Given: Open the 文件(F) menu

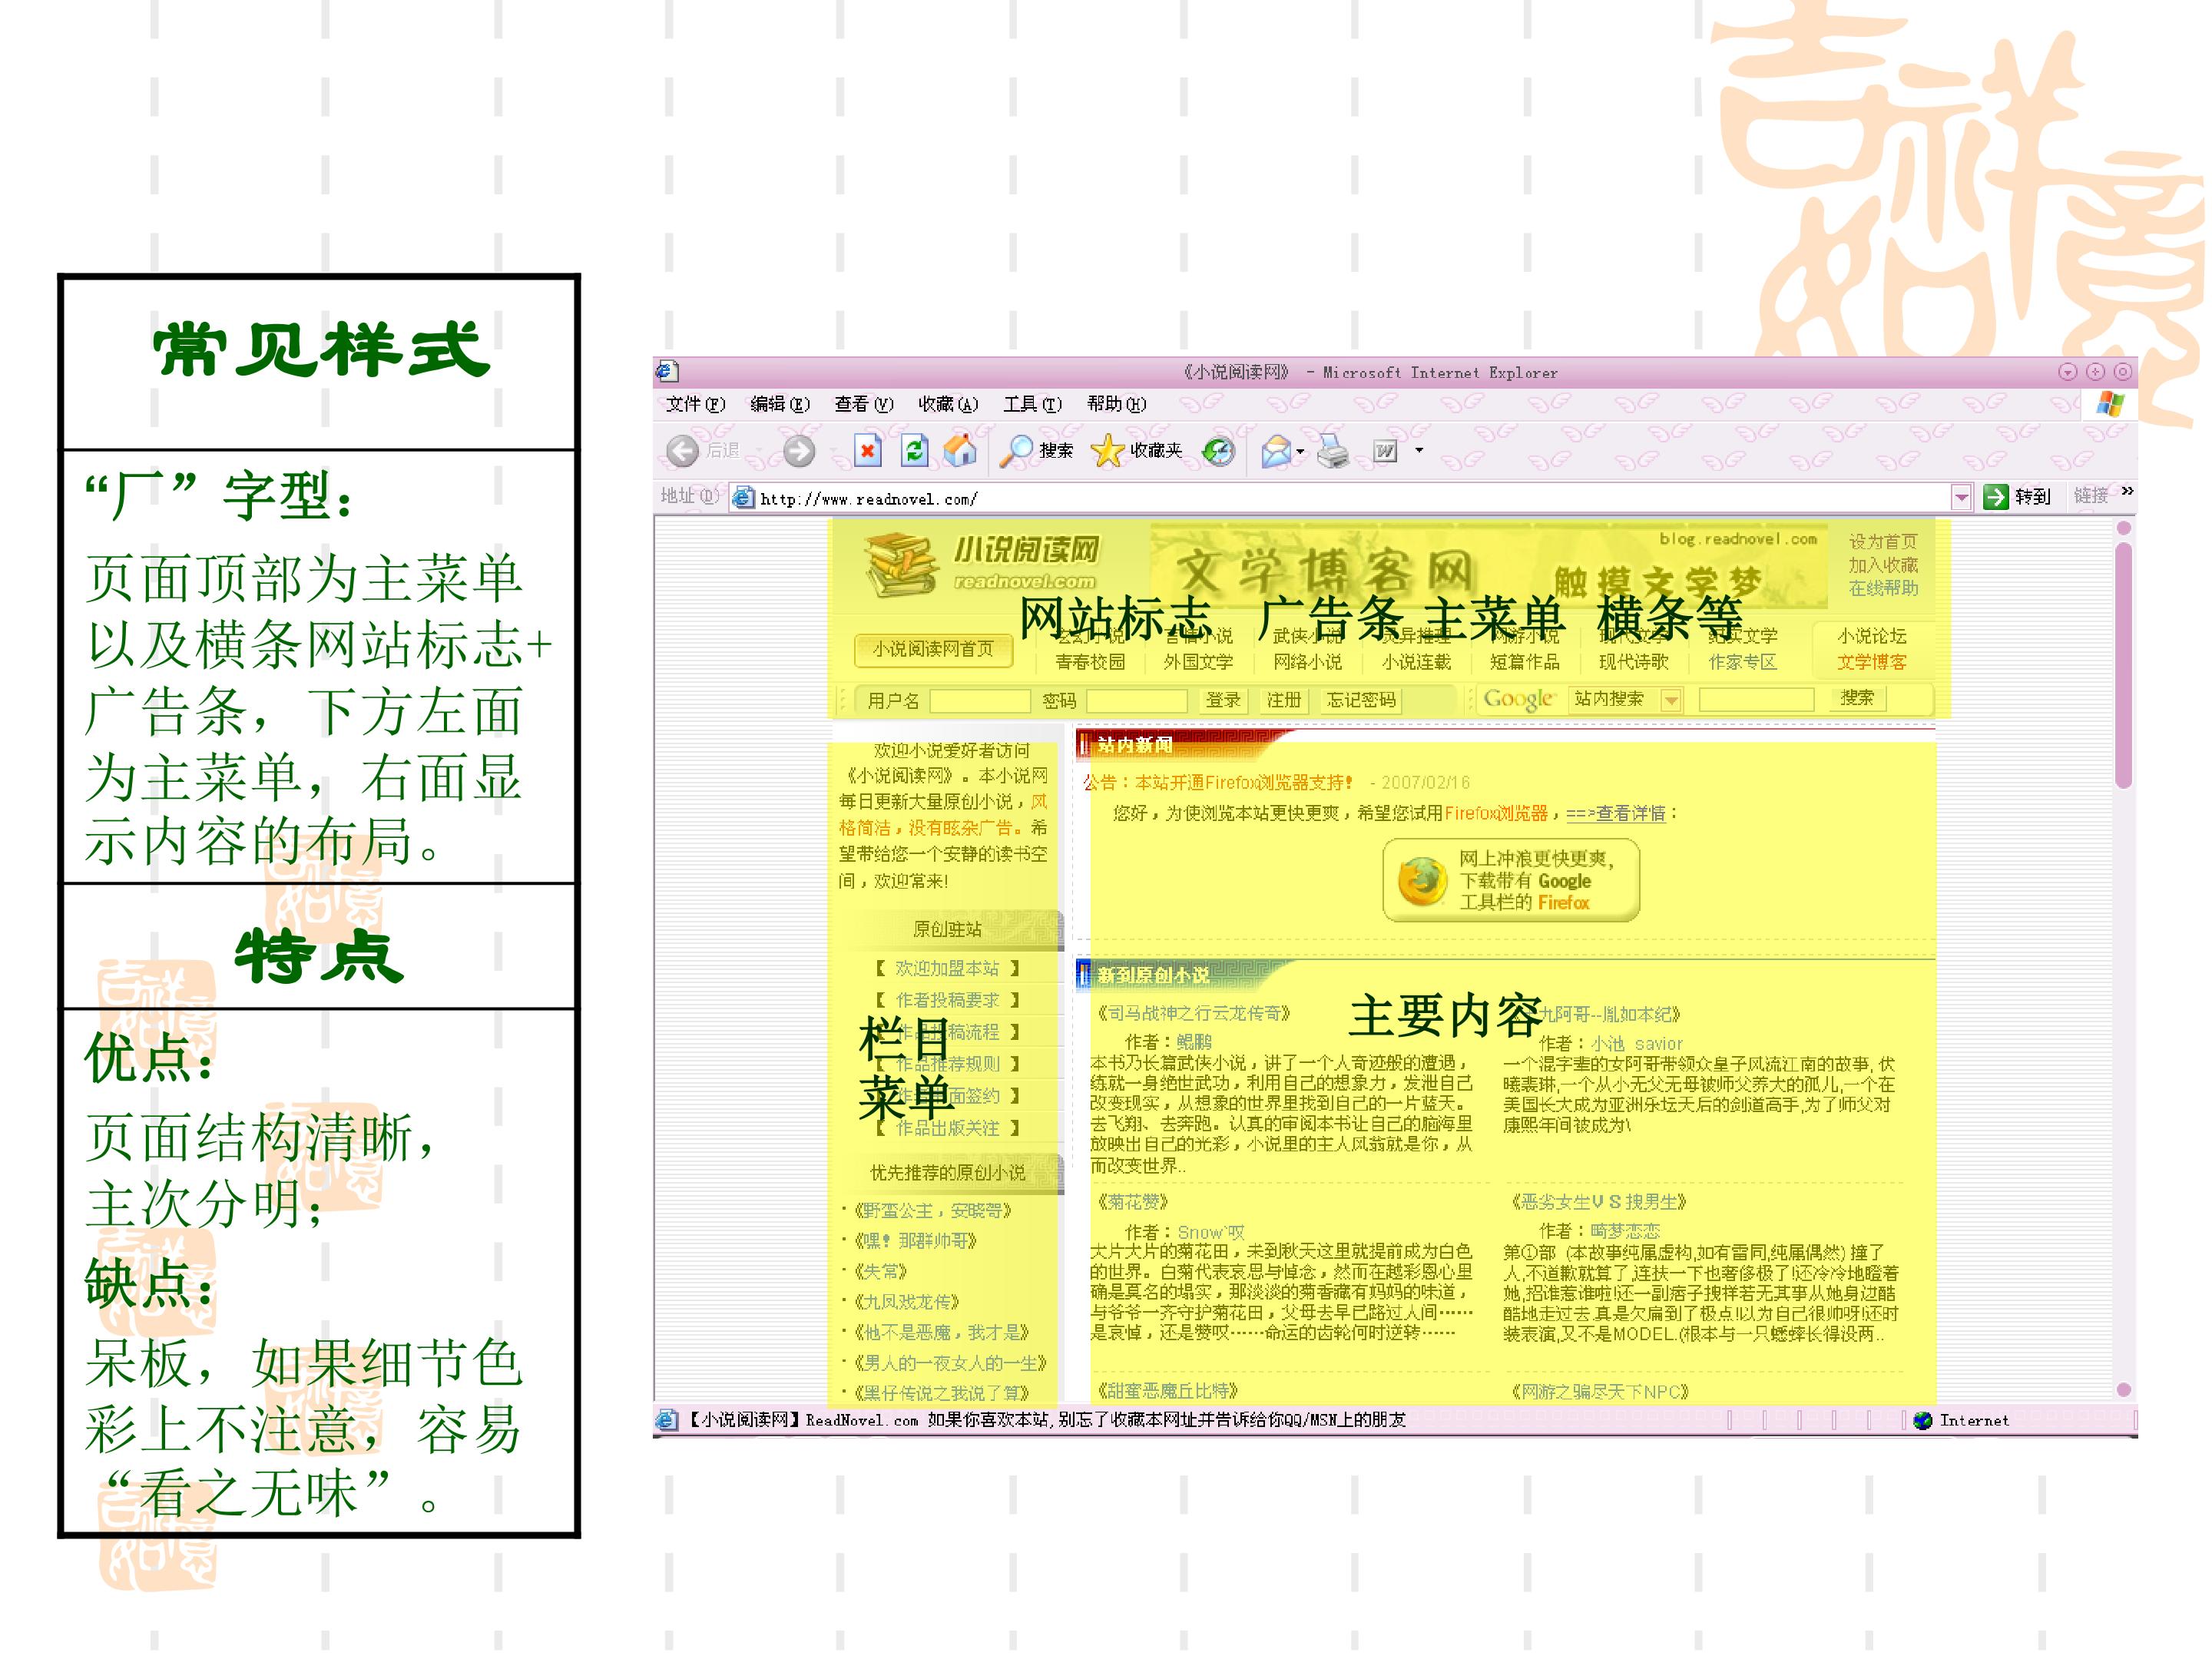Looking at the screenshot, I should (694, 404).
